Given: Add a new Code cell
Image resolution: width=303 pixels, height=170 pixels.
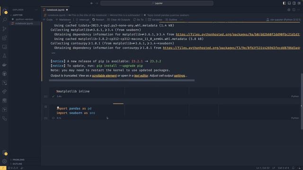Looking at the screenshot, I should tap(48, 20).
